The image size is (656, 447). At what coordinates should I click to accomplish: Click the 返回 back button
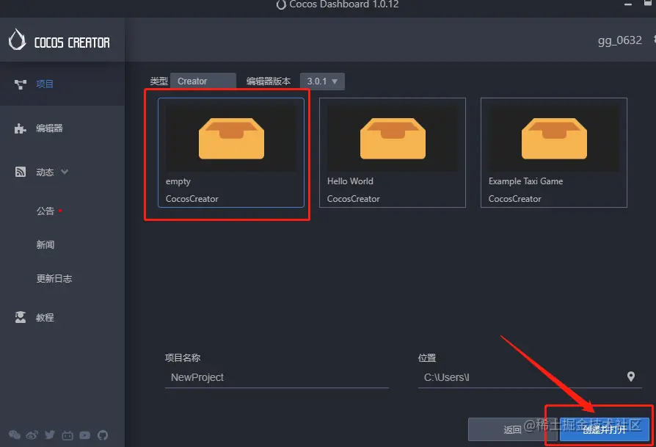tap(512, 429)
